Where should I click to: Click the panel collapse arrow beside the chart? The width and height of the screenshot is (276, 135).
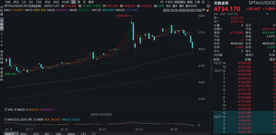211,69
